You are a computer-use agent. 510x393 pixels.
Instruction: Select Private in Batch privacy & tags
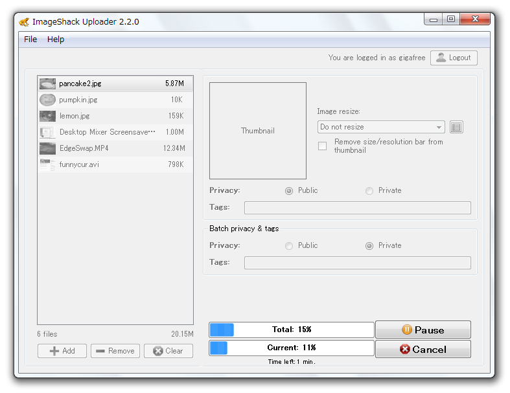tap(369, 246)
